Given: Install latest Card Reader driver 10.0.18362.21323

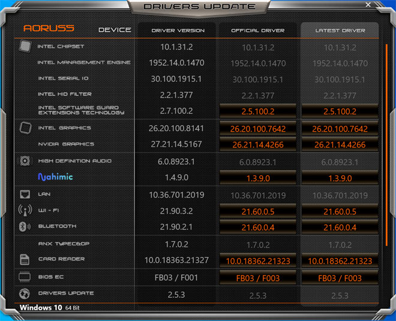Looking at the screenshot, I should [x=340, y=261].
